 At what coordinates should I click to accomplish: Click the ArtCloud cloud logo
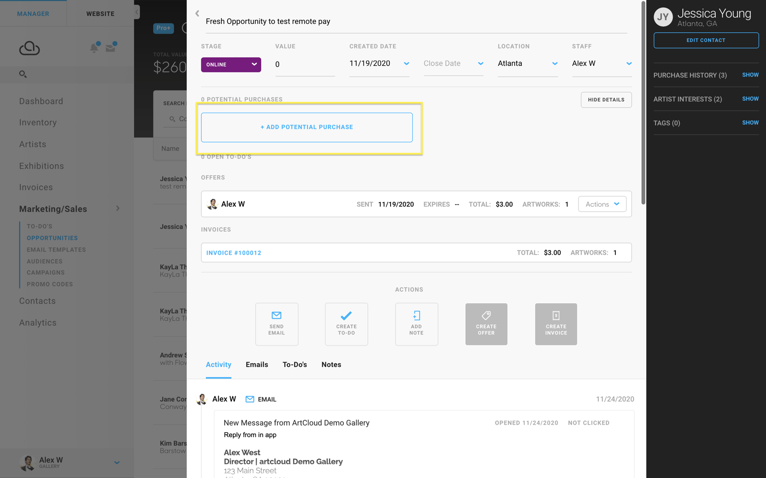29,48
